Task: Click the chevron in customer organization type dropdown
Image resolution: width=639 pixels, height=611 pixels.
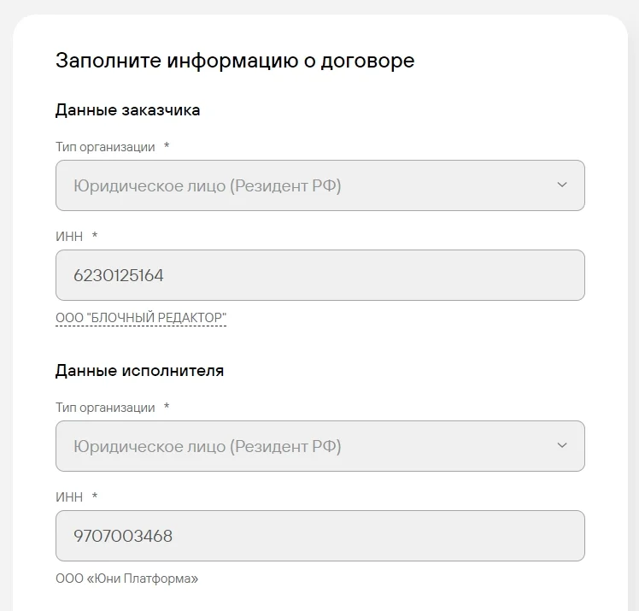Action: tap(561, 185)
